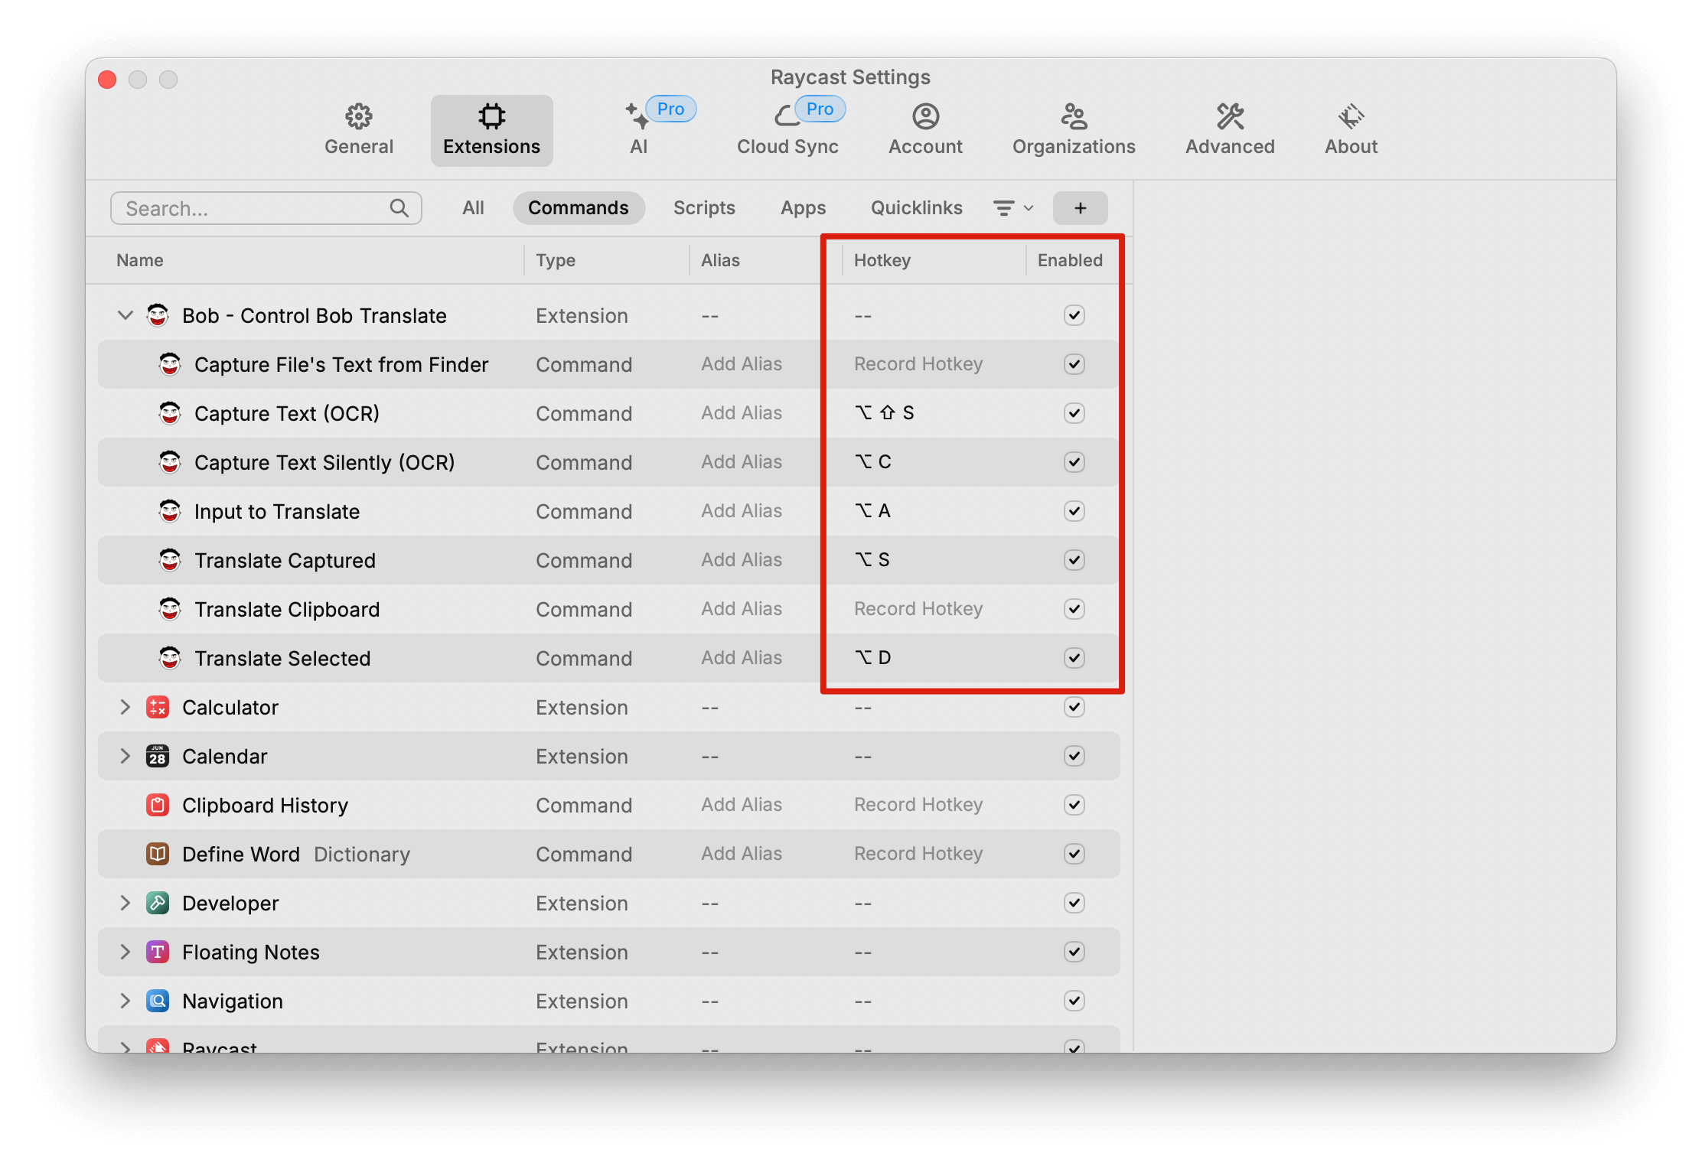Open the General settings gear icon

click(358, 116)
